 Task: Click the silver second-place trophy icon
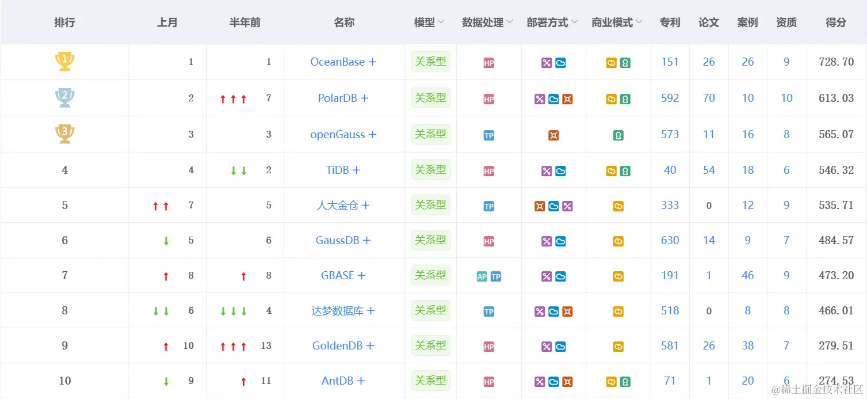(x=64, y=97)
